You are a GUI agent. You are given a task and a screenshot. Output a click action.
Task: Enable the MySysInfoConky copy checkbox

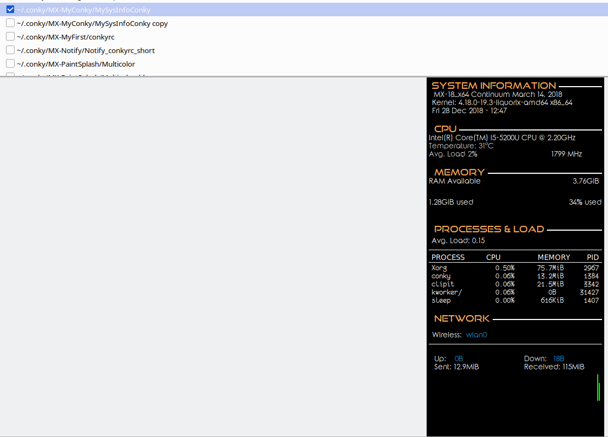(x=10, y=23)
